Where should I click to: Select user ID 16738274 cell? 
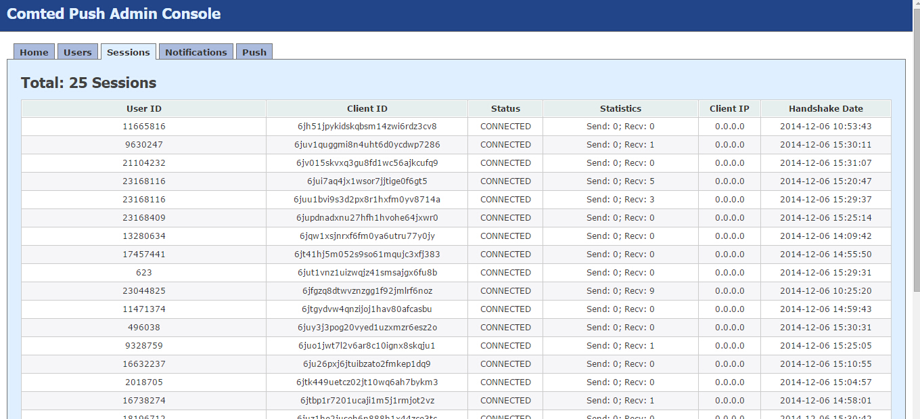pos(144,401)
